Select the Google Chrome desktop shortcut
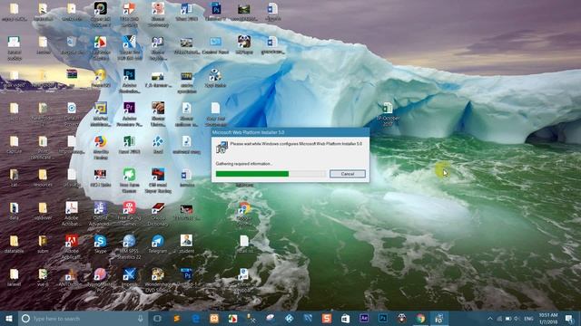Image resolution: width=581 pixels, height=326 pixels. coord(244,214)
